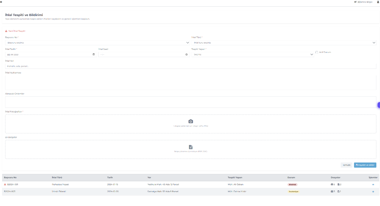Click the purple floating widget on right edge
380x206 pixels.
click(378, 105)
